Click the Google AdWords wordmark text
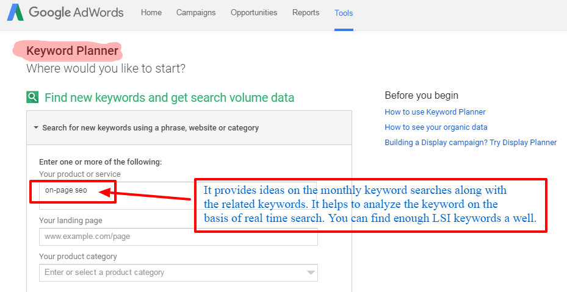 76,13
